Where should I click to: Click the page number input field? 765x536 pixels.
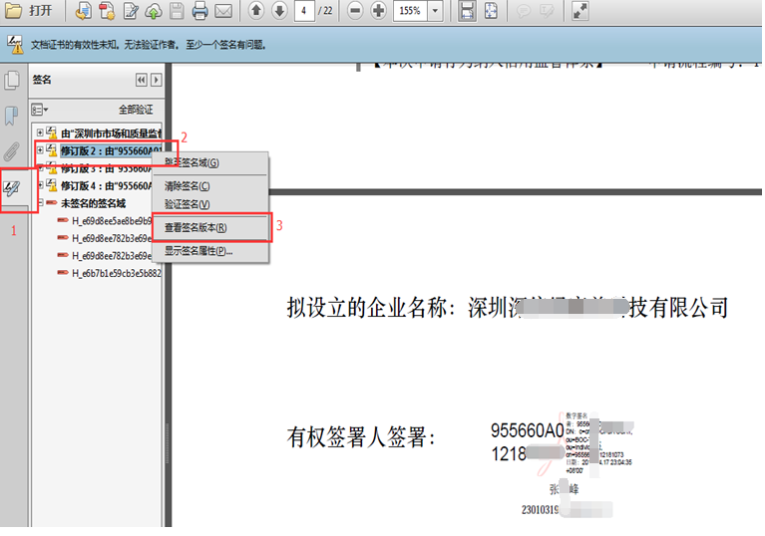[x=303, y=12]
